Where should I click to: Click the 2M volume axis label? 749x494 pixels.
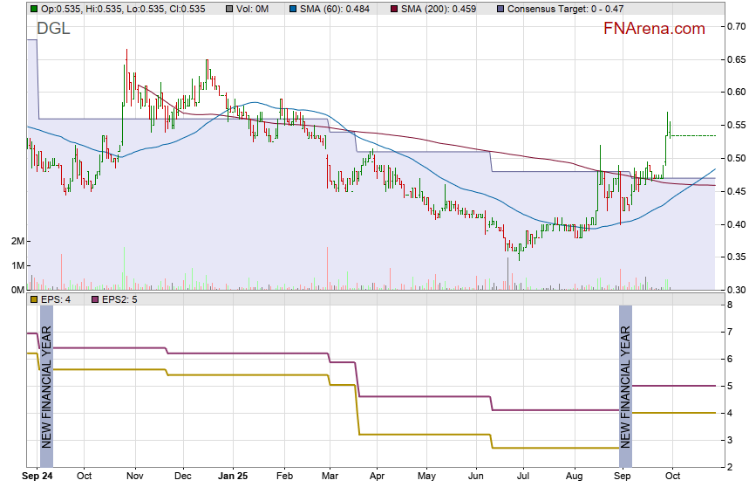tap(17, 241)
